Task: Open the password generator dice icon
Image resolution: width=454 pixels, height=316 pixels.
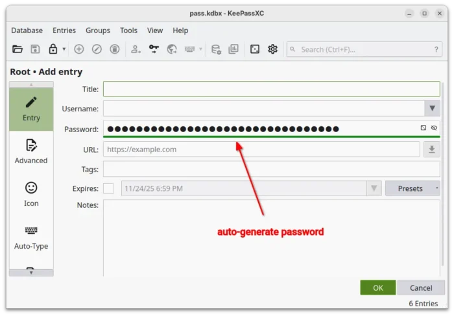Action: point(255,49)
